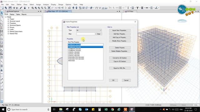Click the perspective glasses toolbar icon

(x=69, y=8)
